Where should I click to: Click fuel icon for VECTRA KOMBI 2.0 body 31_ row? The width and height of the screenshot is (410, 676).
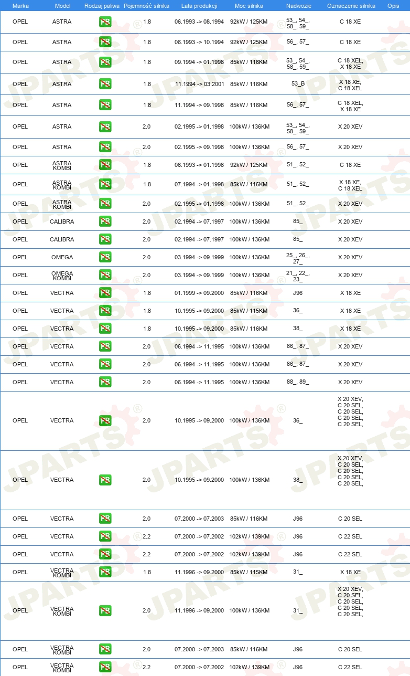click(x=105, y=610)
